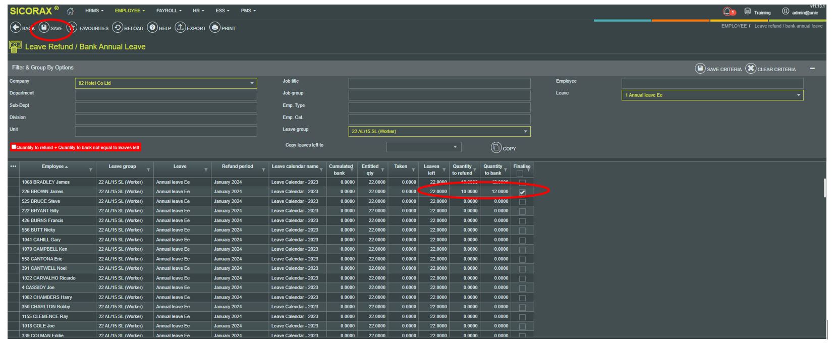Sort by the Refund period column header

[x=238, y=166]
